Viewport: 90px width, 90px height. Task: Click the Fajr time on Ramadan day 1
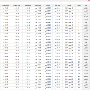[x=57, y=8]
